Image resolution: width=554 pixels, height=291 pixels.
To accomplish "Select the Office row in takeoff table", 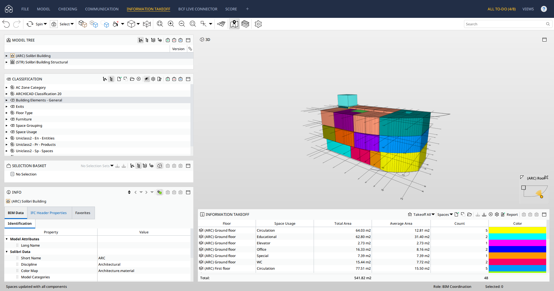I will (372, 249).
